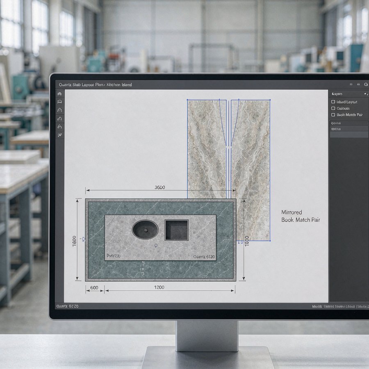Select the green outer border of the island
This screenshot has height=369, width=369.
(x=160, y=269)
